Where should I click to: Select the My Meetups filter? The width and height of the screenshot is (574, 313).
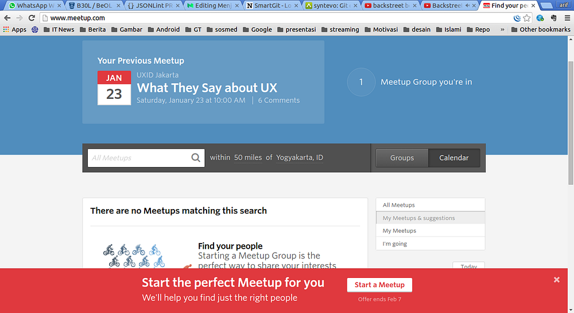point(430,231)
